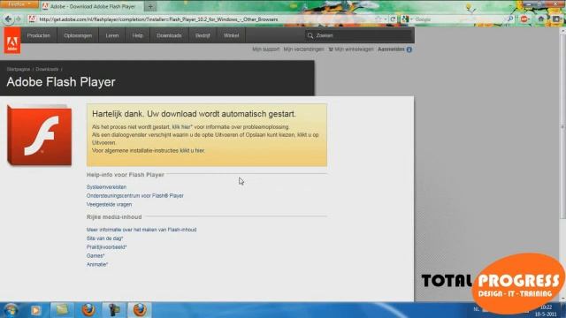Click 'klik hier' troubleshooting link in yellow box

click(182, 127)
